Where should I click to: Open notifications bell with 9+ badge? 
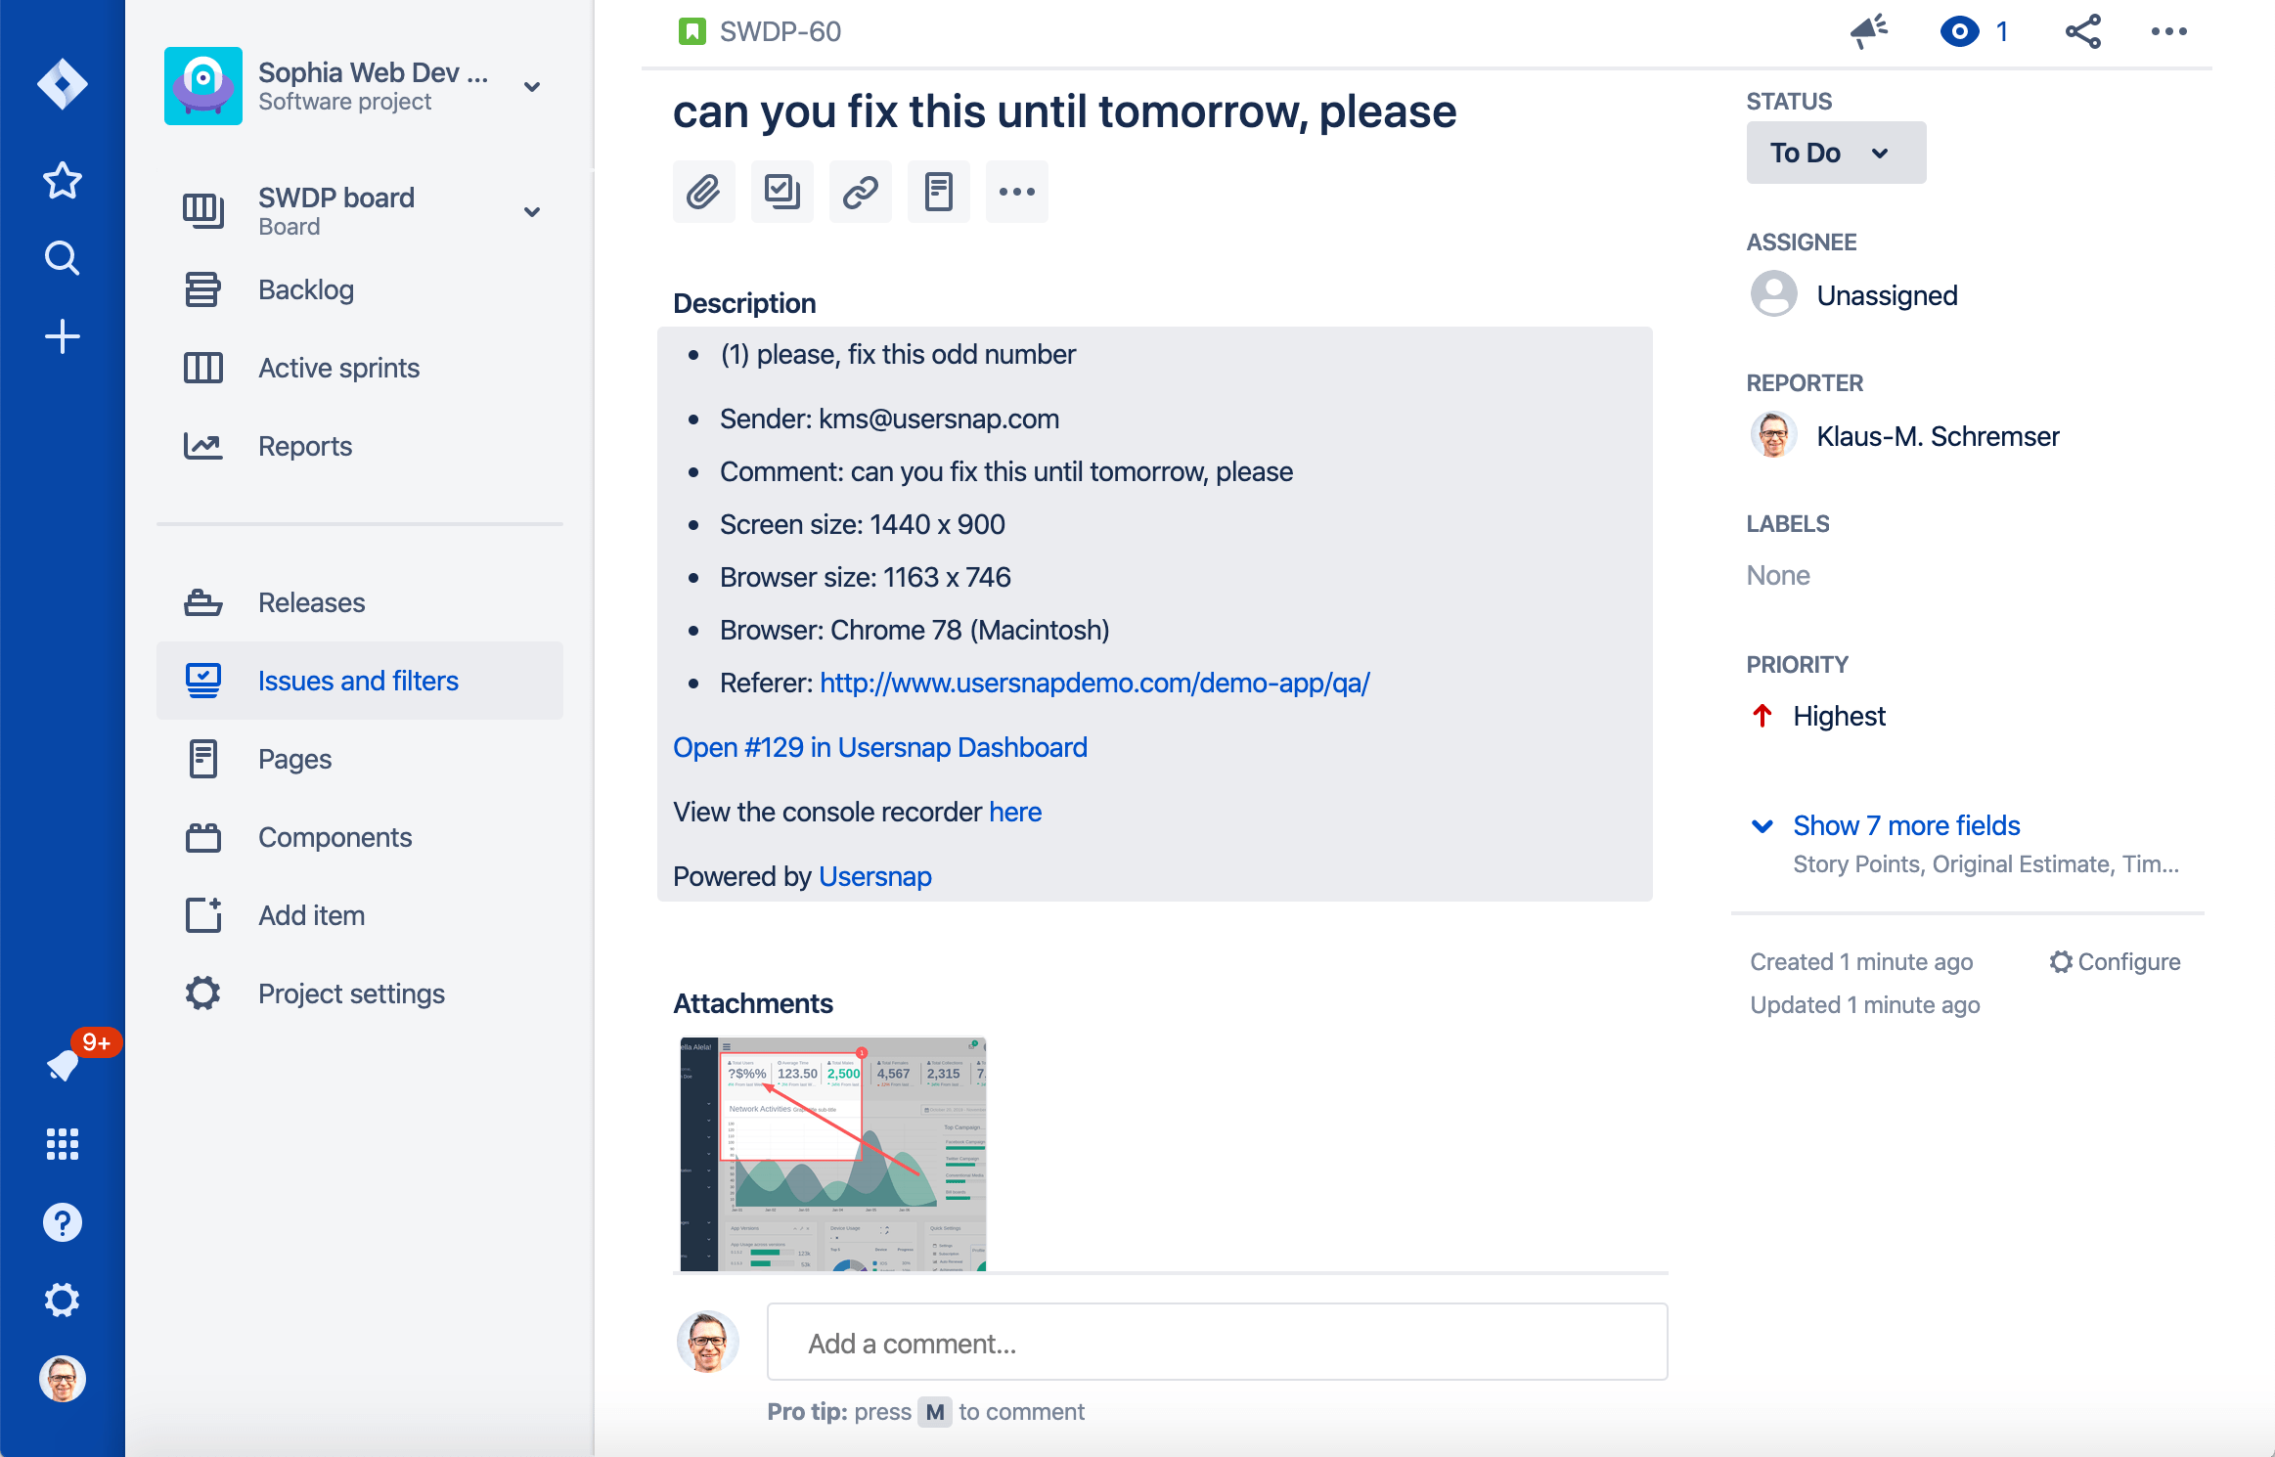pos(65,1064)
